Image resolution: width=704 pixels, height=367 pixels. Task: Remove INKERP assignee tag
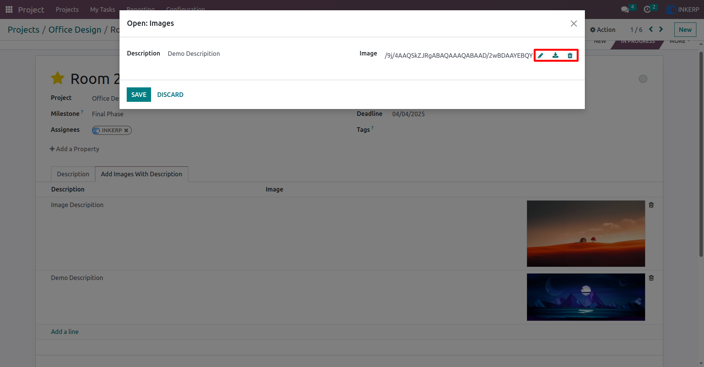pos(126,130)
